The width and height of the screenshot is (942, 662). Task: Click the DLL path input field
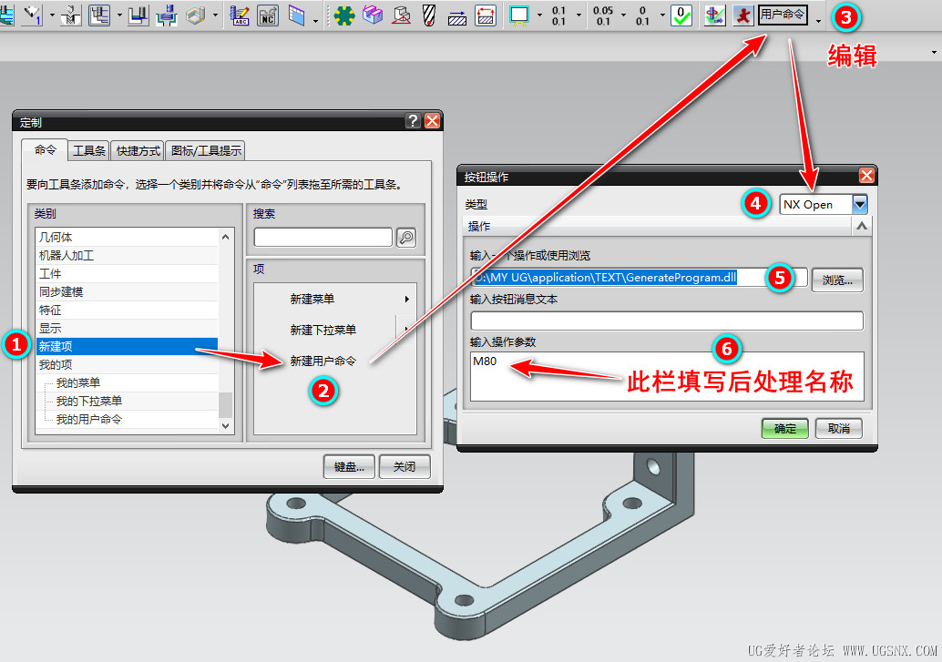click(639, 278)
